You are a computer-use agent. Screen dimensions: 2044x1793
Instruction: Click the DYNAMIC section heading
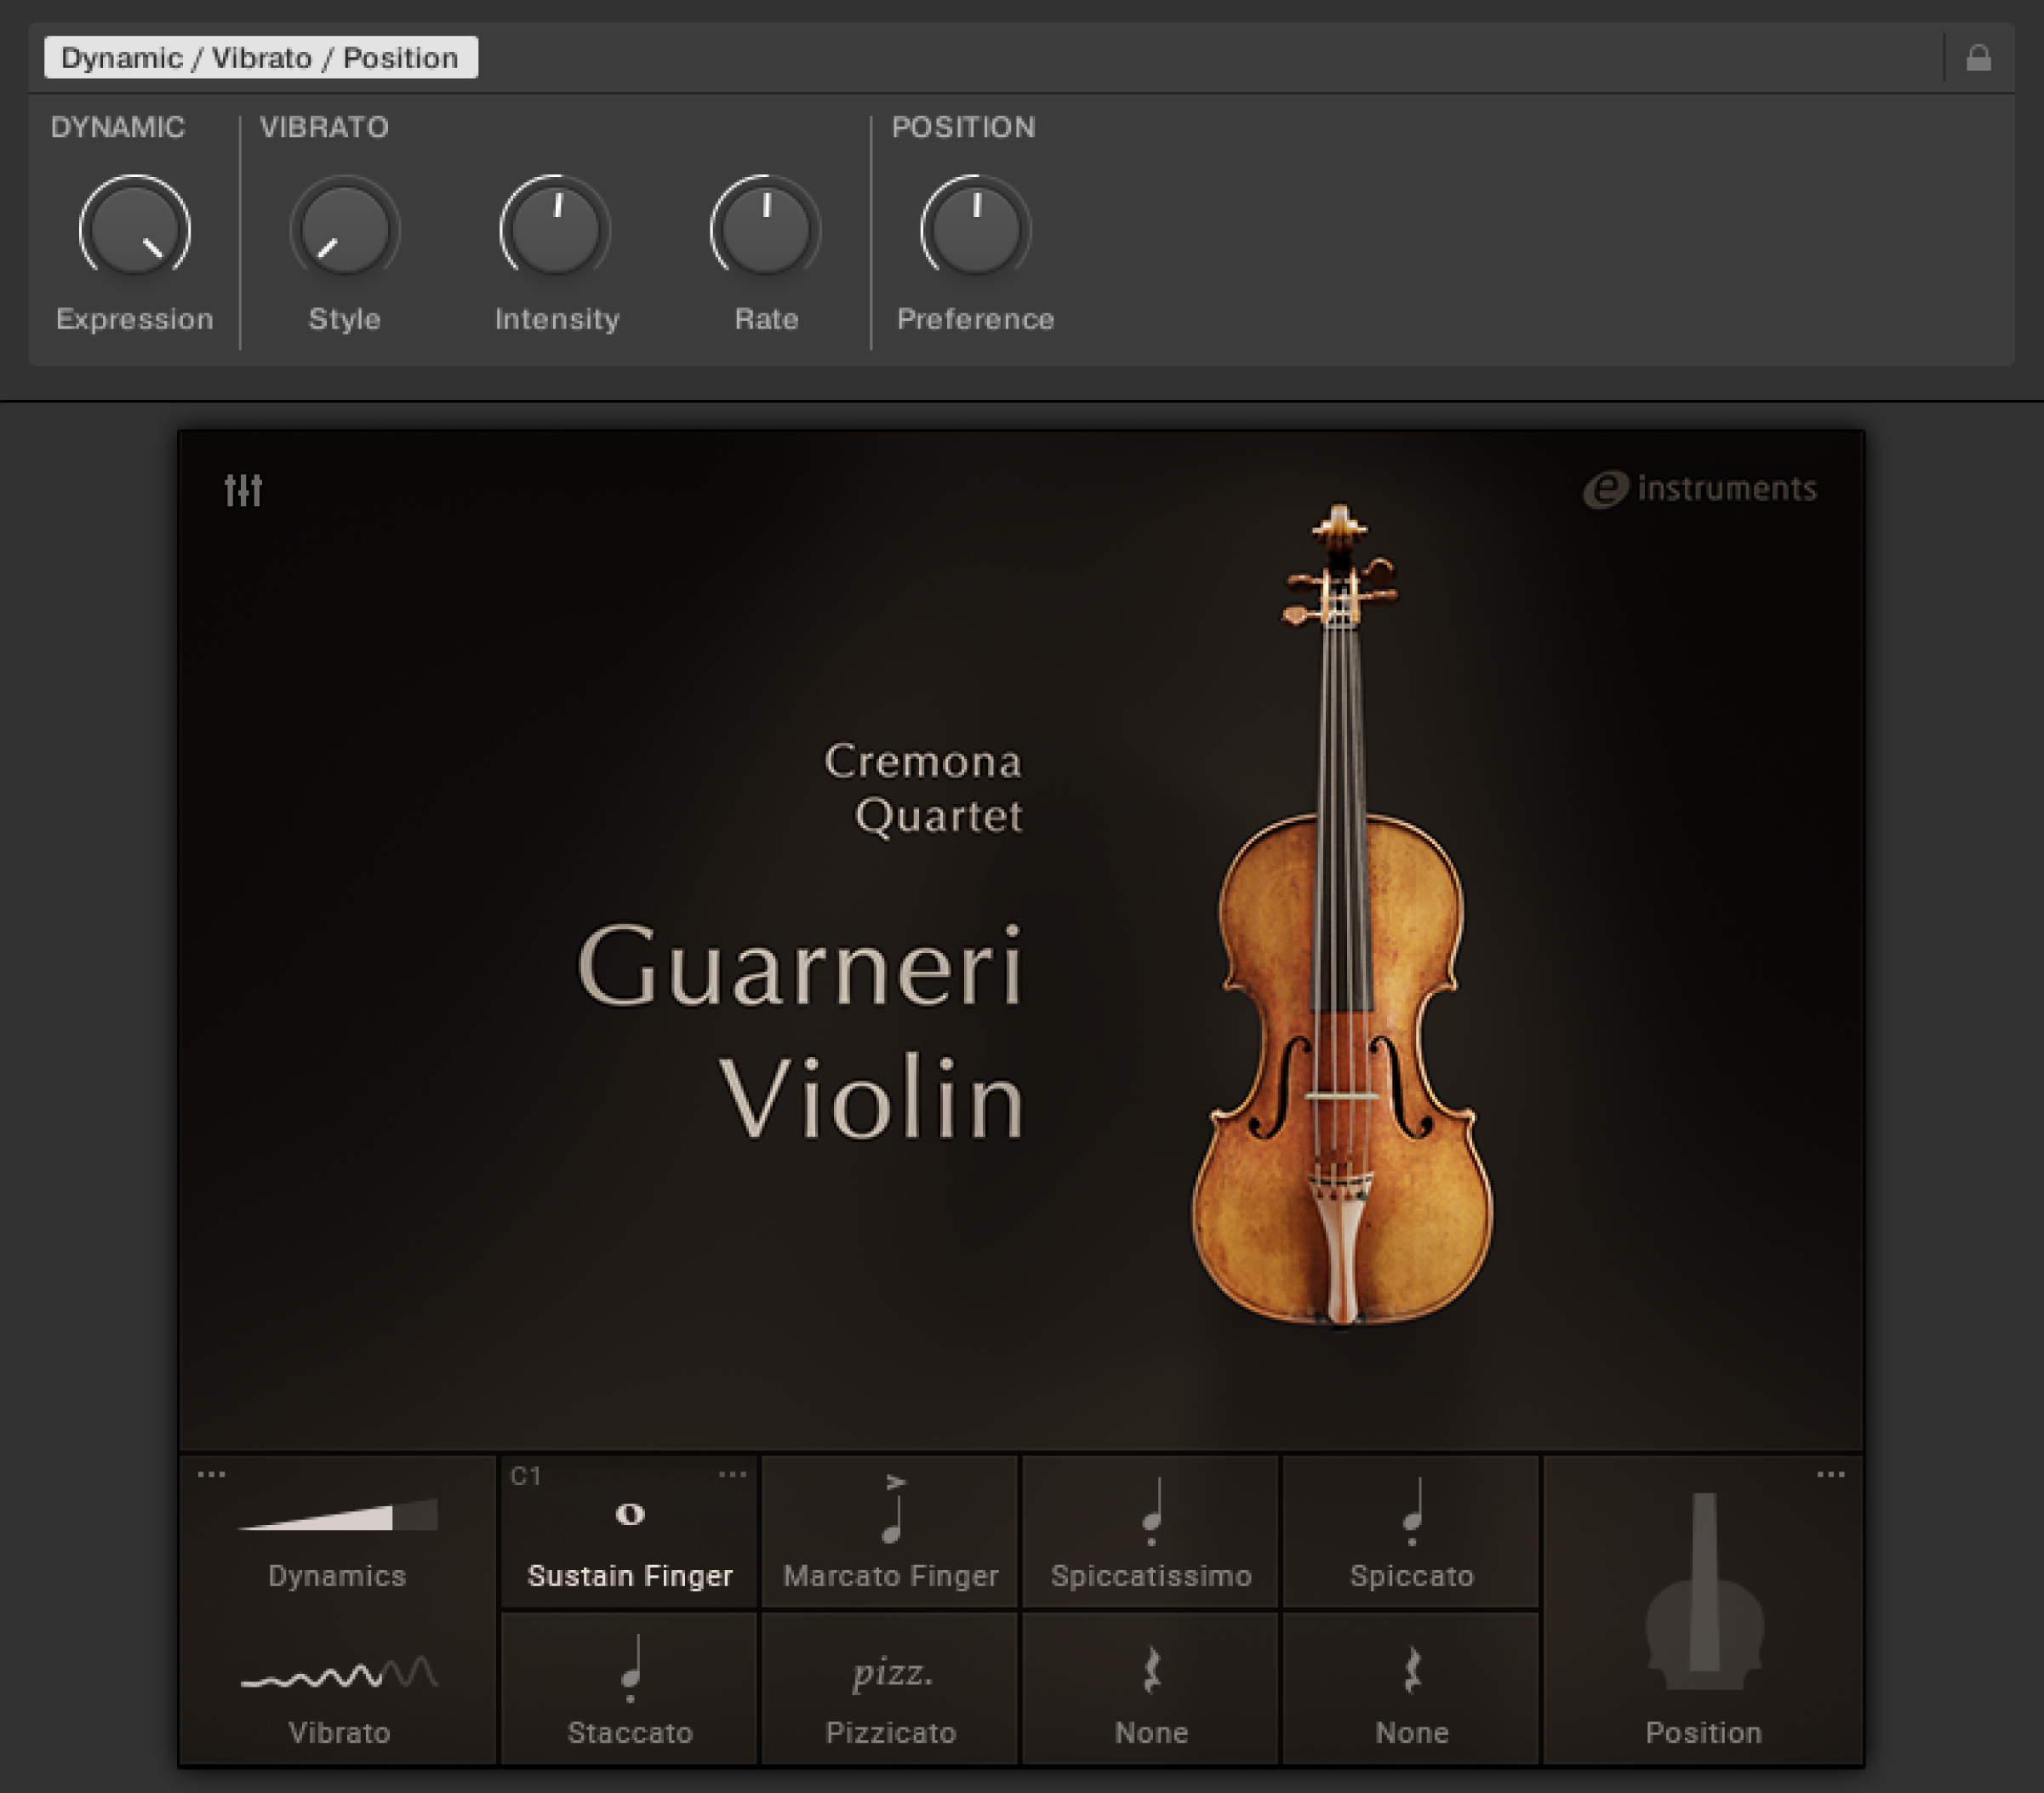tap(118, 127)
